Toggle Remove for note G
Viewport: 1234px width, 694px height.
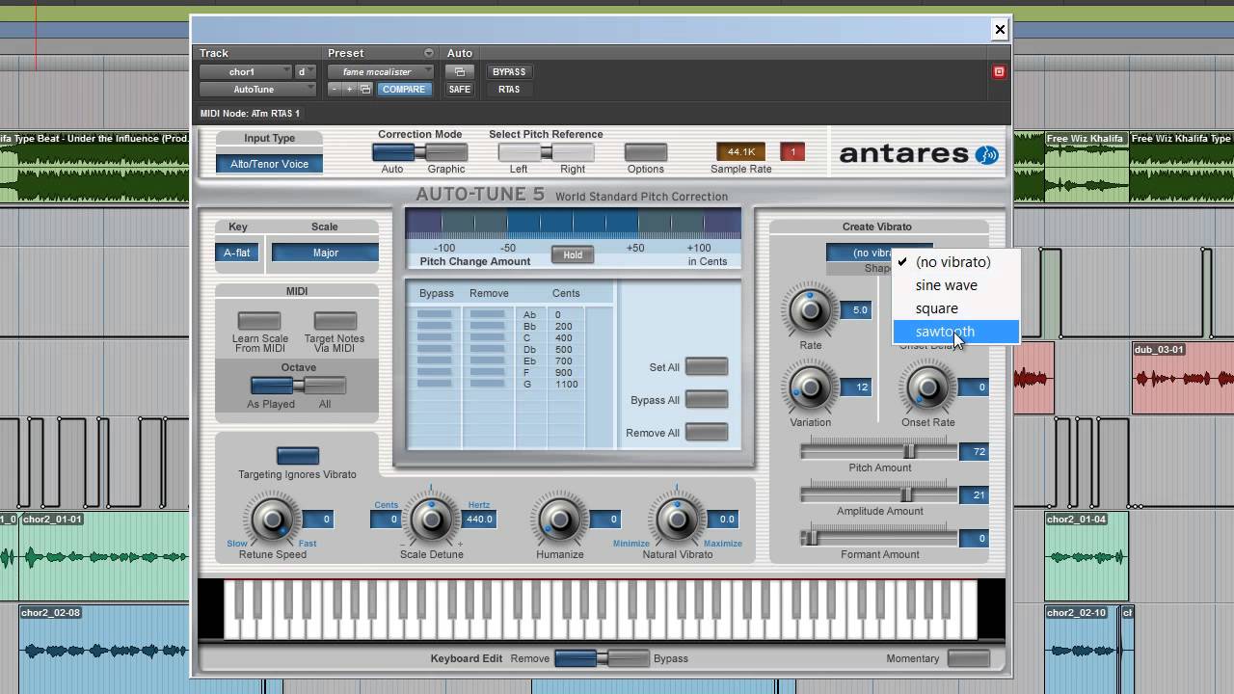[487, 384]
